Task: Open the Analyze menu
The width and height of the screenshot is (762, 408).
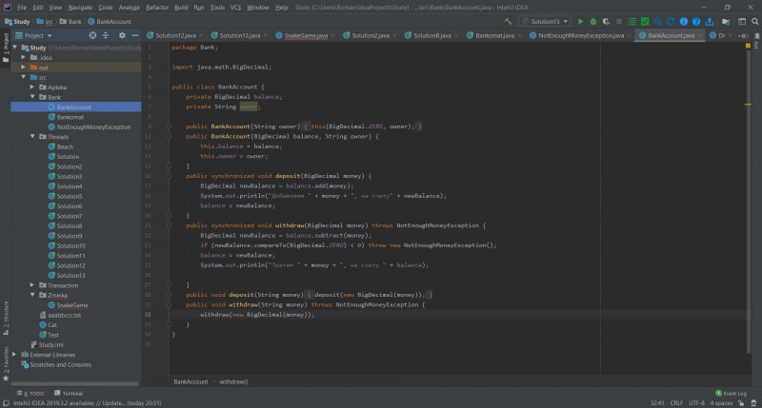Action: (x=130, y=8)
